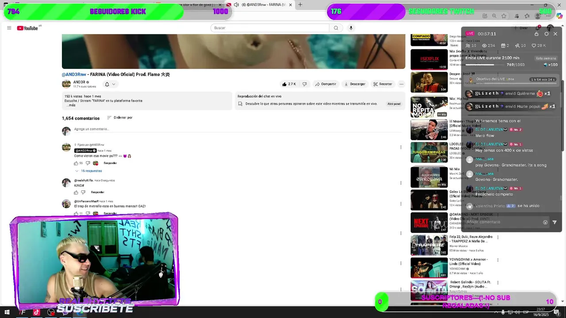Open the AND3R channel avatar
Image resolution: width=566 pixels, height=318 pixels.
coord(66,84)
